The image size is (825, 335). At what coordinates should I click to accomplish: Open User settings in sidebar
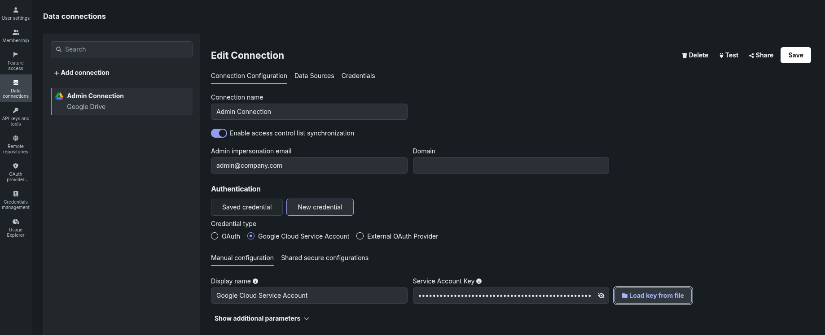pyautogui.click(x=16, y=13)
